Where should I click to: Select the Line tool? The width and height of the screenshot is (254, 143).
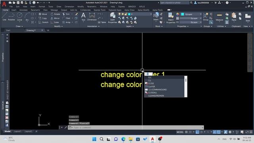pyautogui.click(x=4, y=17)
